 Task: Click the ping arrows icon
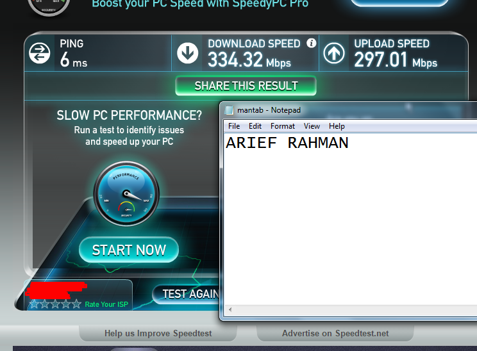tap(40, 53)
